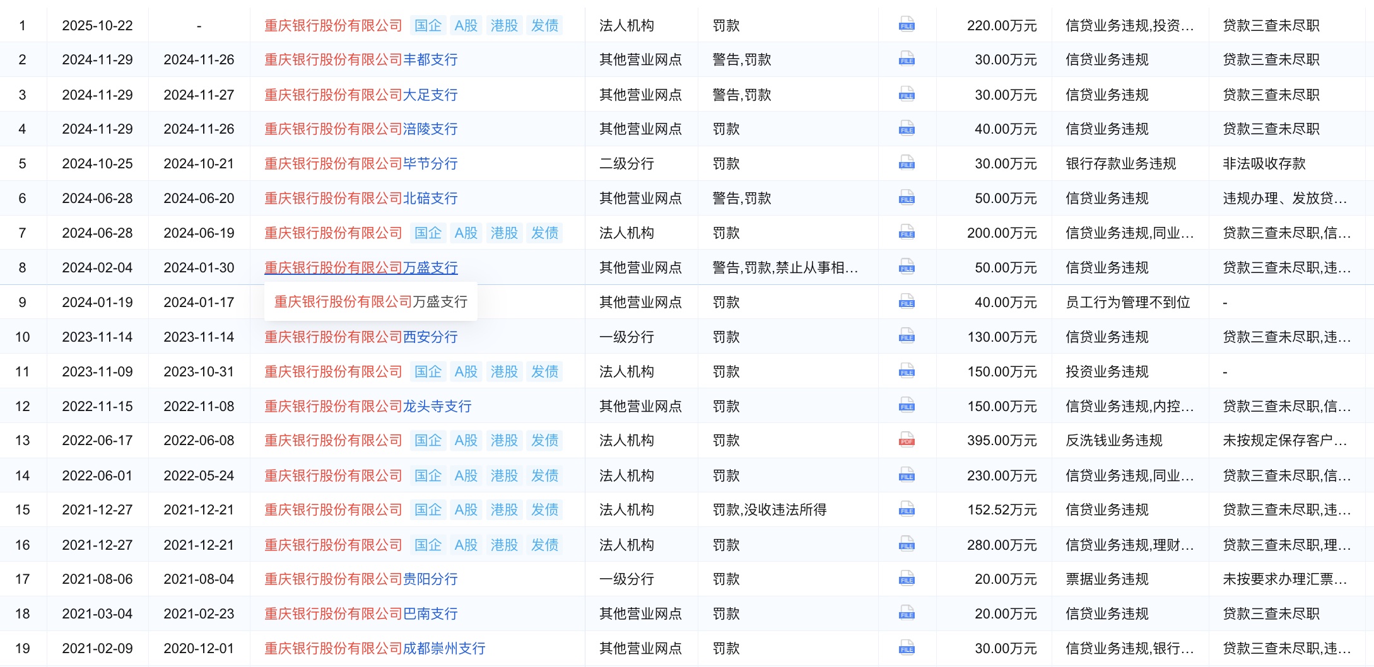Open the 巴南支行 company link
The width and height of the screenshot is (1374, 667).
click(361, 613)
